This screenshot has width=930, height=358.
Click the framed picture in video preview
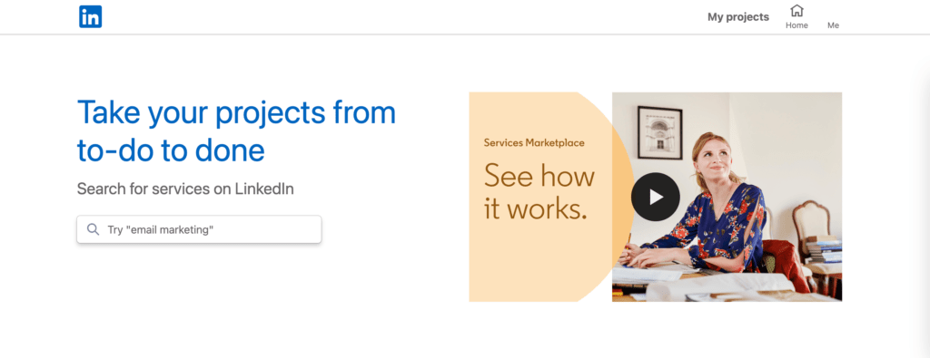tap(659, 132)
